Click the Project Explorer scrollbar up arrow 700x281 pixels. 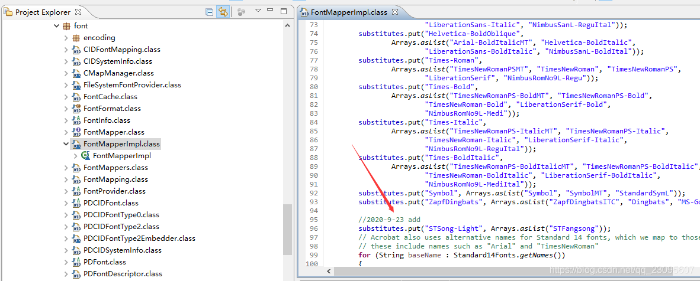point(286,26)
